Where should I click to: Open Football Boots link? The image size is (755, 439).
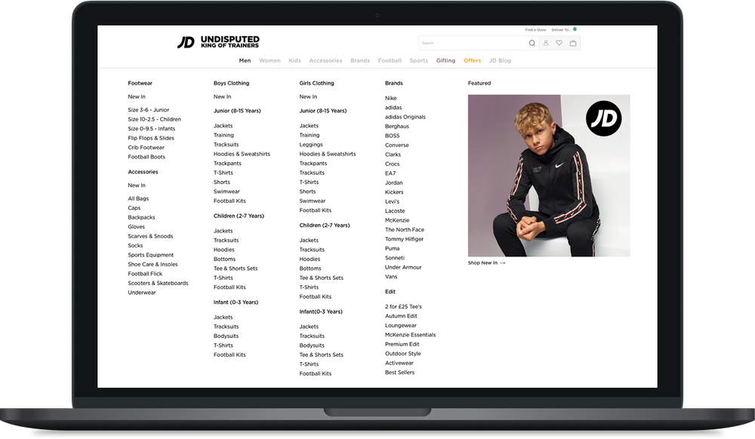146,157
